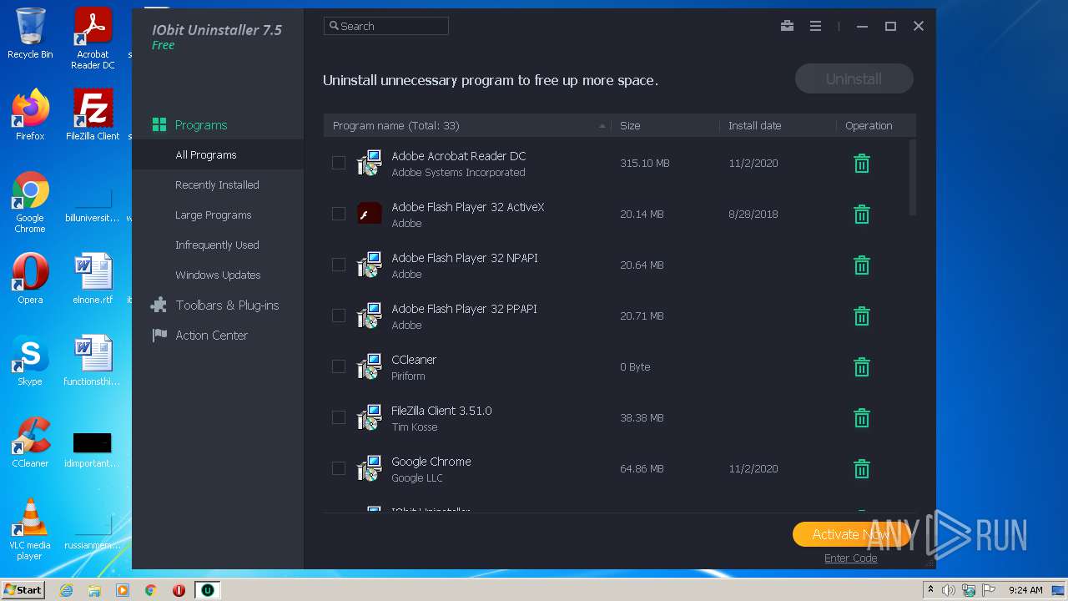Image resolution: width=1068 pixels, height=601 pixels.
Task: Open Skype desktop shortcut
Action: (x=30, y=361)
